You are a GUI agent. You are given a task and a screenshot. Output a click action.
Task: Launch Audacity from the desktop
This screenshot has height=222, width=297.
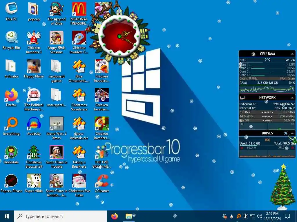point(34,126)
